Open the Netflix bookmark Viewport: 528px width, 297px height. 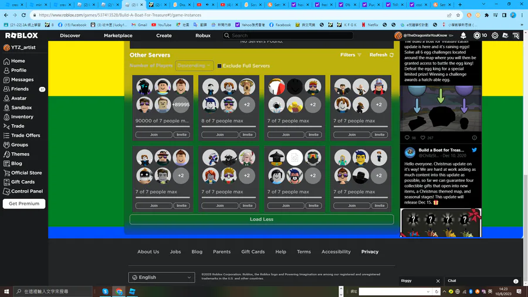point(370,25)
